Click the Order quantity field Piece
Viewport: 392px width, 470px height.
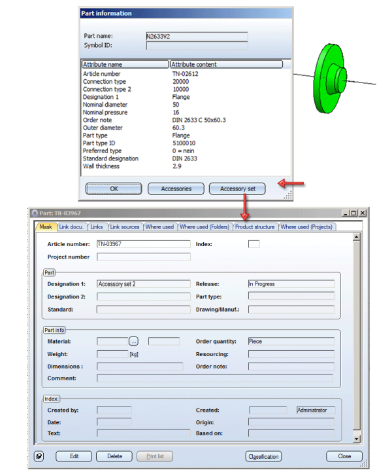[x=291, y=341]
